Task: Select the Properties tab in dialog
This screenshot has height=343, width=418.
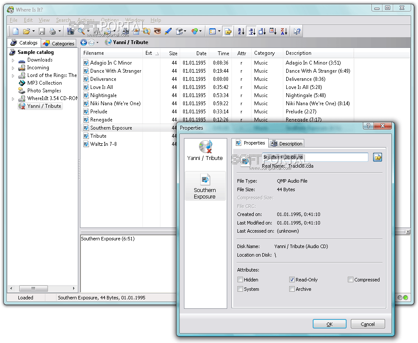Action: [x=250, y=143]
